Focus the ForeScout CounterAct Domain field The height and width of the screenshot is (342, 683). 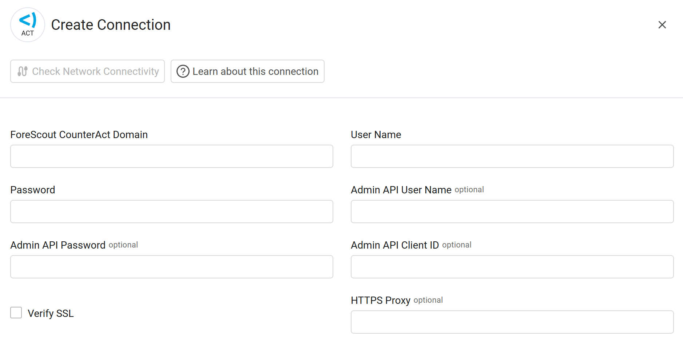pos(171,156)
